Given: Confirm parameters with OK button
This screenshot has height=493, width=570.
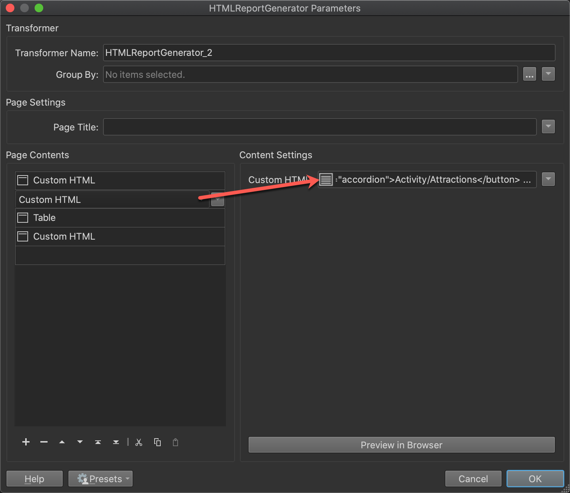Looking at the screenshot, I should 535,479.
